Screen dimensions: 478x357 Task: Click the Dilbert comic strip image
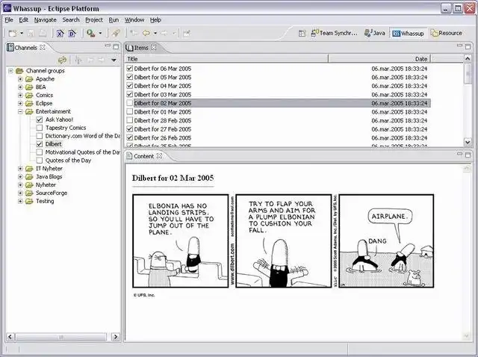tap(283, 240)
